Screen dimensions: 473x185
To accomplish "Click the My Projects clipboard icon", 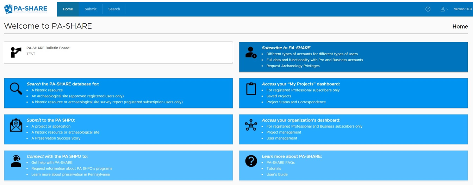I will click(251, 89).
